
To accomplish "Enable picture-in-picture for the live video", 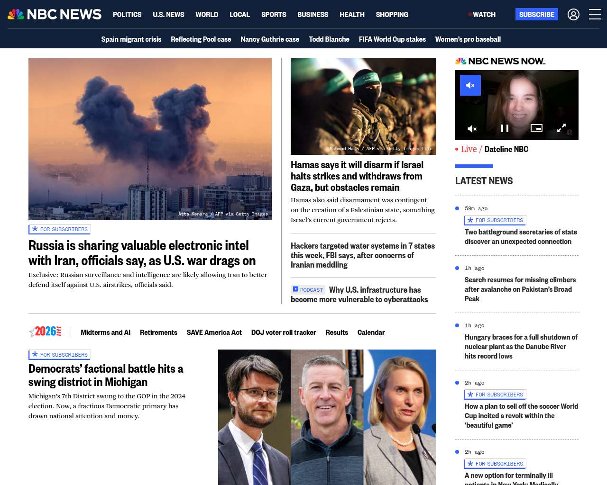I will pyautogui.click(x=536, y=128).
